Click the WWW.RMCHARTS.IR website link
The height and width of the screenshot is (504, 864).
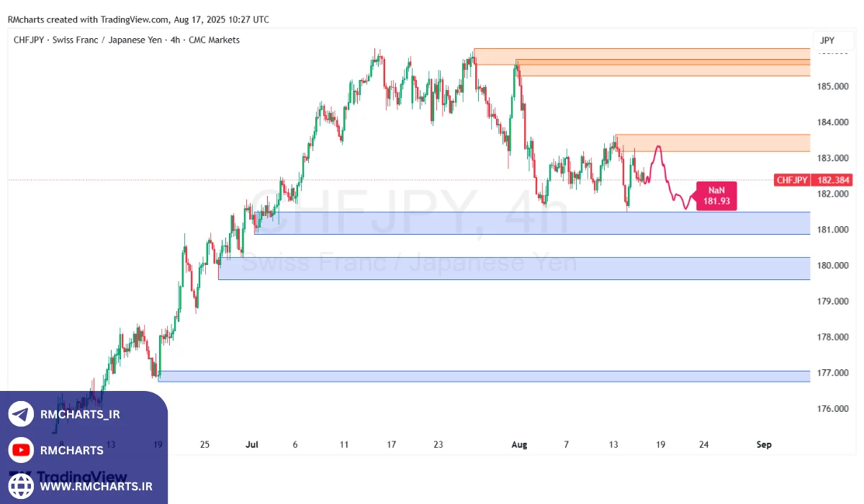click(97, 486)
